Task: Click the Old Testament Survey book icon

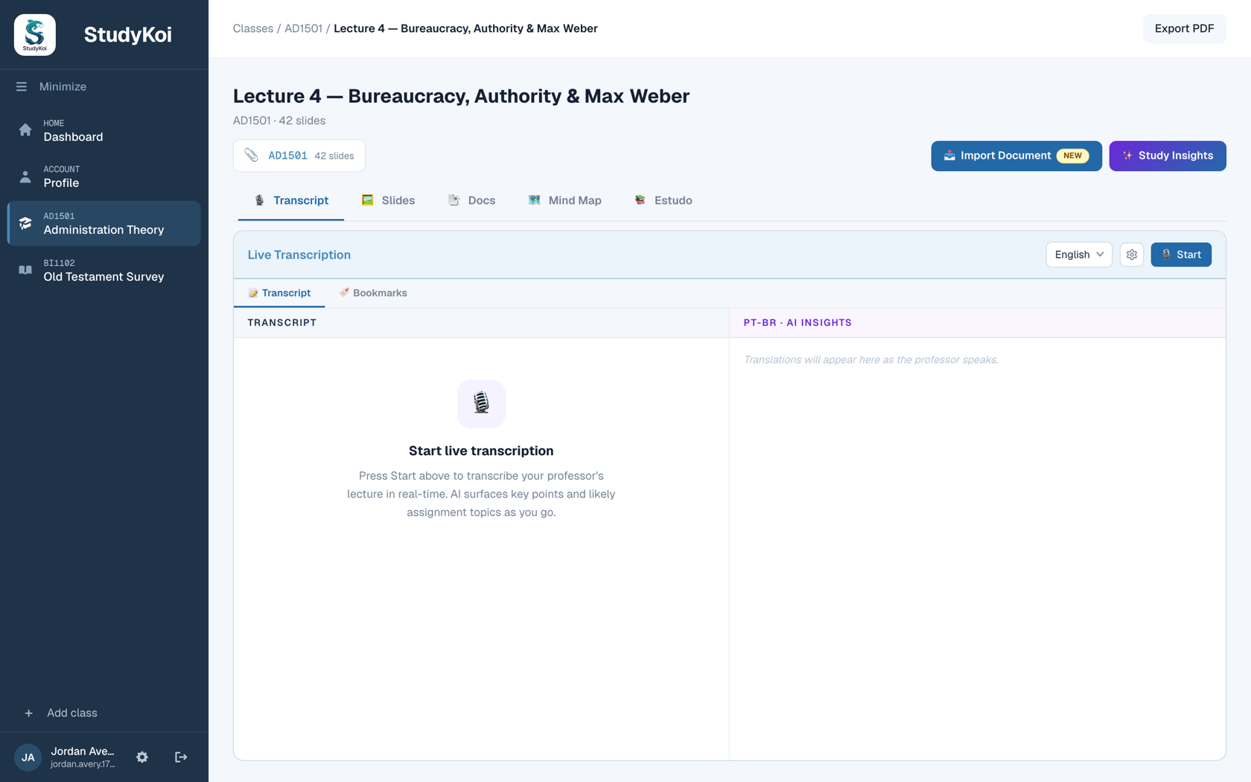Action: click(x=25, y=270)
